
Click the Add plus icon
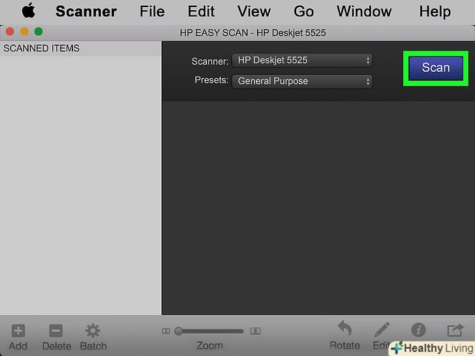pos(18,331)
